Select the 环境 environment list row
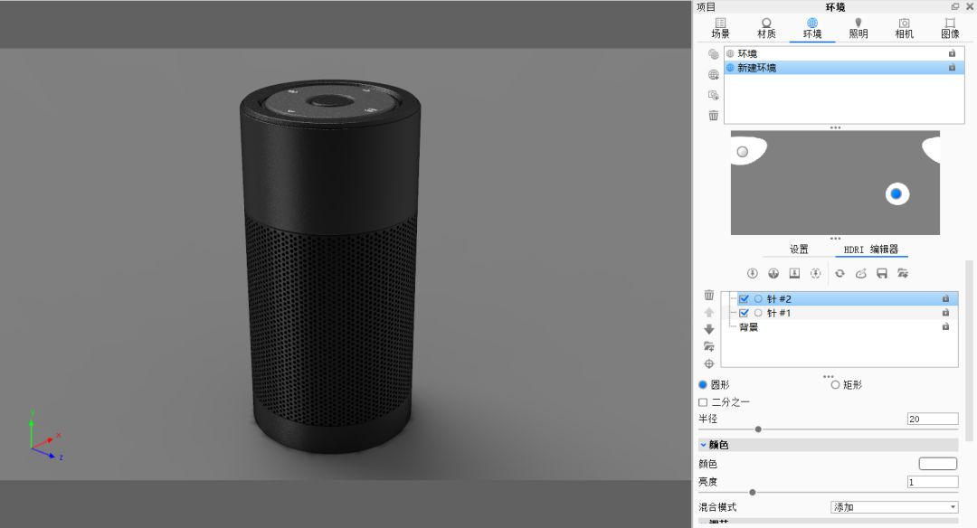Image resolution: width=977 pixels, height=528 pixels. coord(844,53)
